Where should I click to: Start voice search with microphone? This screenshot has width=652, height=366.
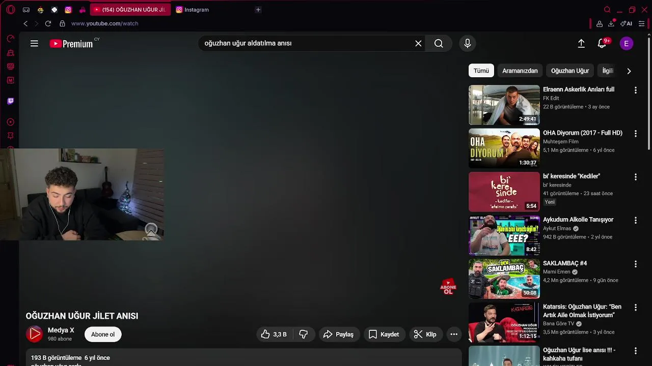pos(468,44)
